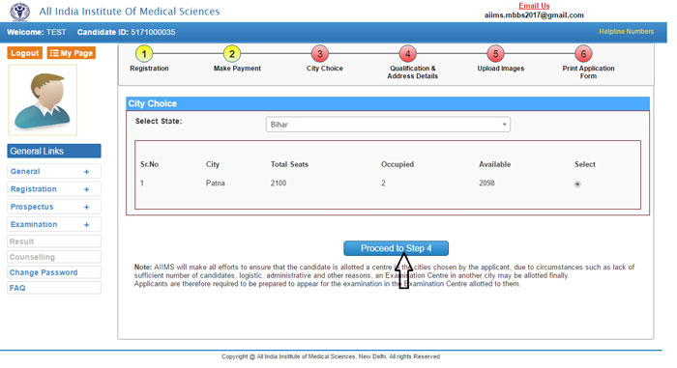Click the All India Institute title text

point(129,12)
